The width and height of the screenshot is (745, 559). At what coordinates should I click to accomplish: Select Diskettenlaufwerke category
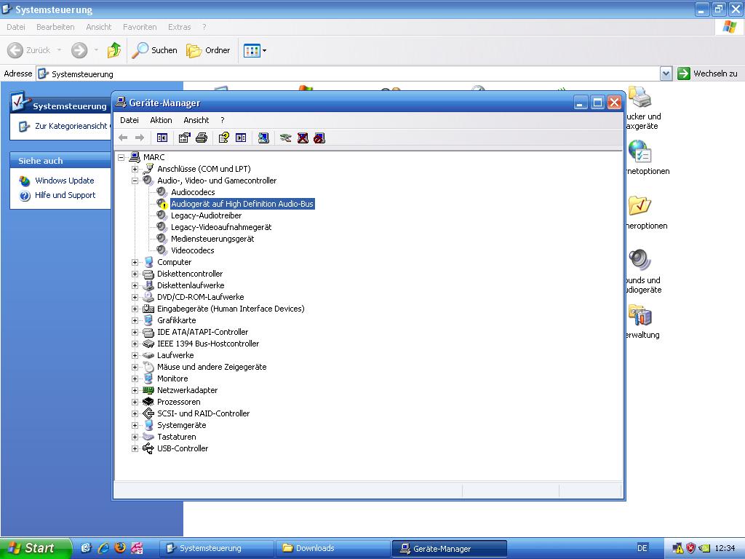191,285
